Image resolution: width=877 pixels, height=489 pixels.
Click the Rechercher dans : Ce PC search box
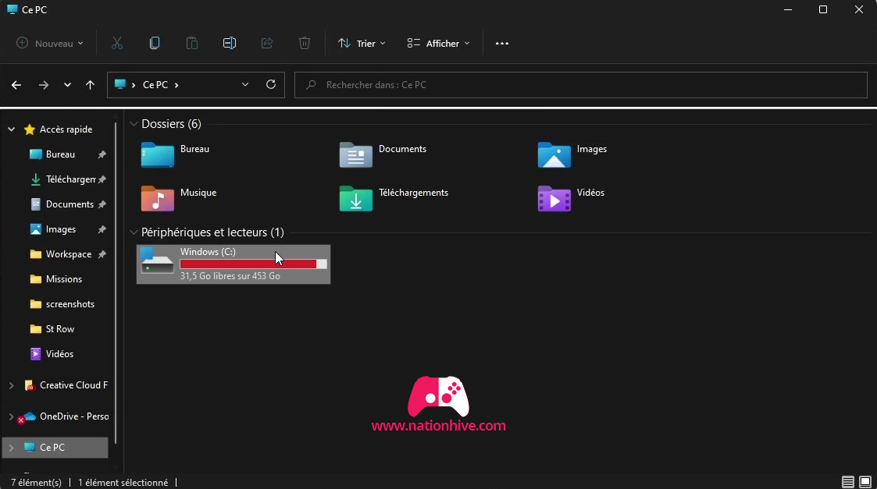(x=580, y=84)
